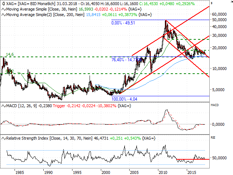Click the percent change +0,2926% in header

[185, 4]
